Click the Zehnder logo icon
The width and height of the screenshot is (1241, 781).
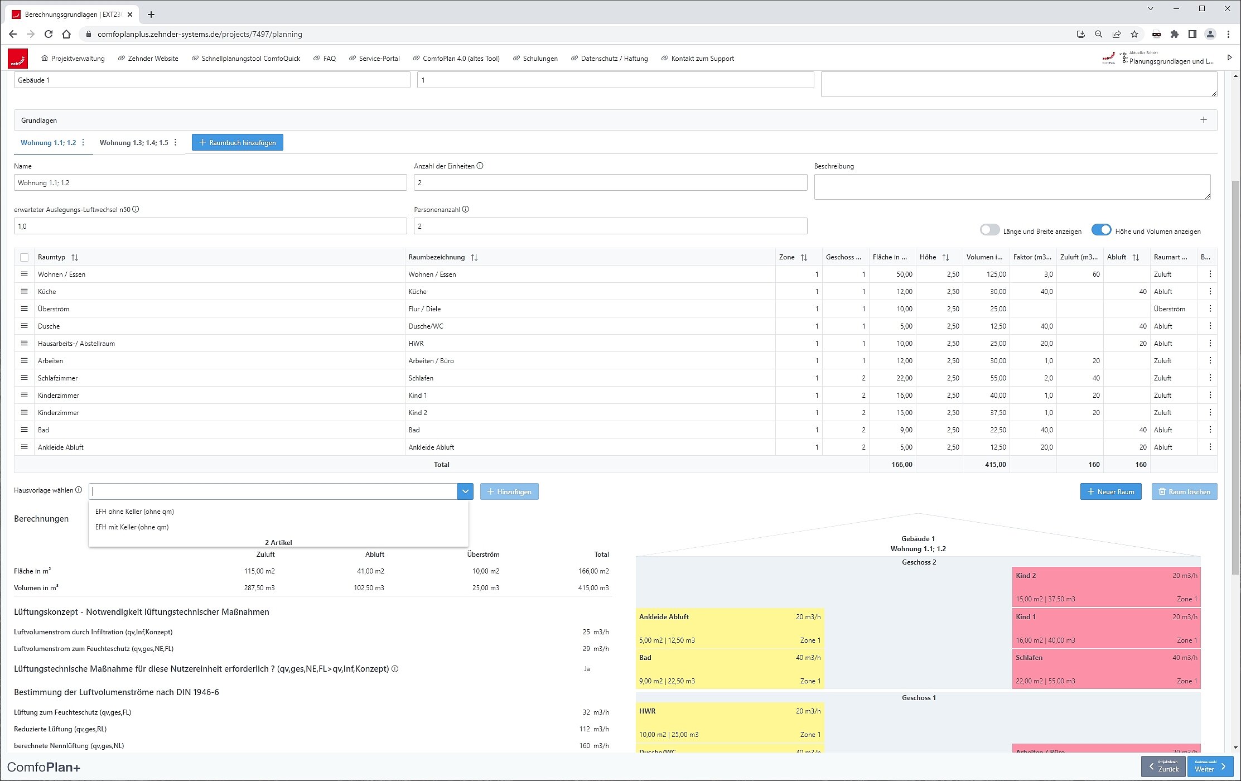(18, 59)
